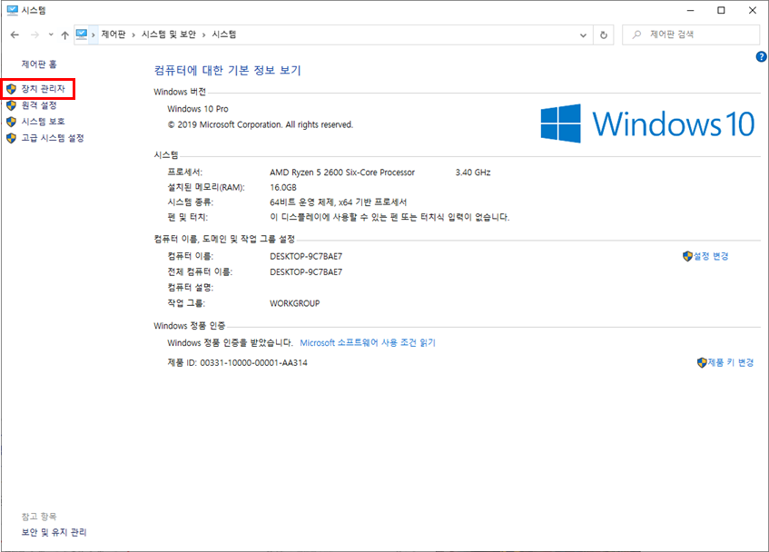Open 제어판 breadcrumb in address bar
The width and height of the screenshot is (769, 552).
pos(113,34)
